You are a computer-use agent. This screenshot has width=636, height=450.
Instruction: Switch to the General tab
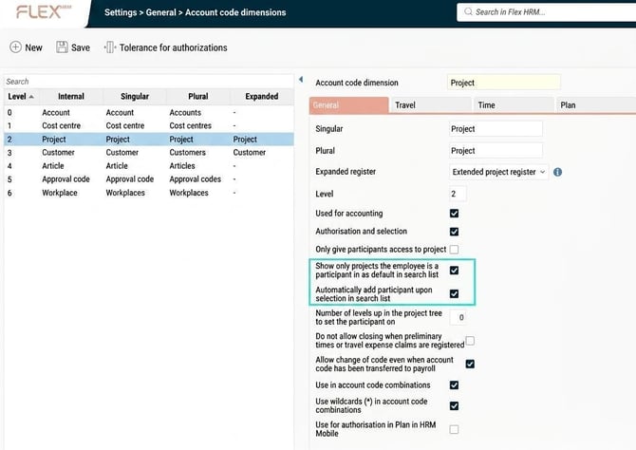click(x=348, y=105)
